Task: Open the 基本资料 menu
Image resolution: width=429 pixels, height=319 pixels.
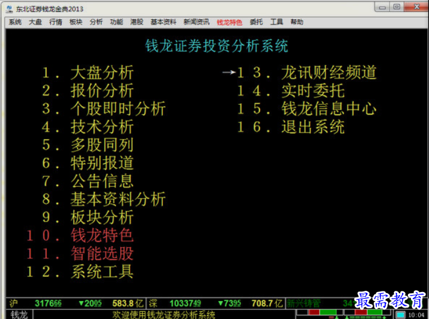Action: [163, 22]
